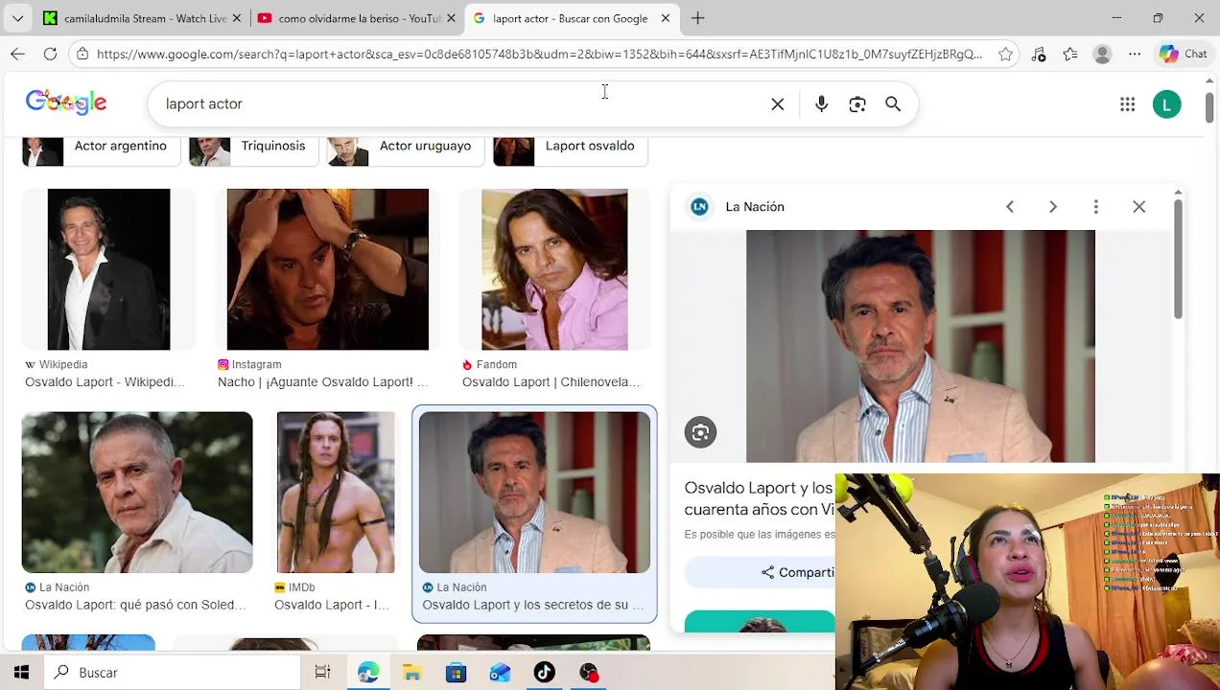The height and width of the screenshot is (690, 1220).
Task: Open the Google account avatar L
Action: 1167,104
